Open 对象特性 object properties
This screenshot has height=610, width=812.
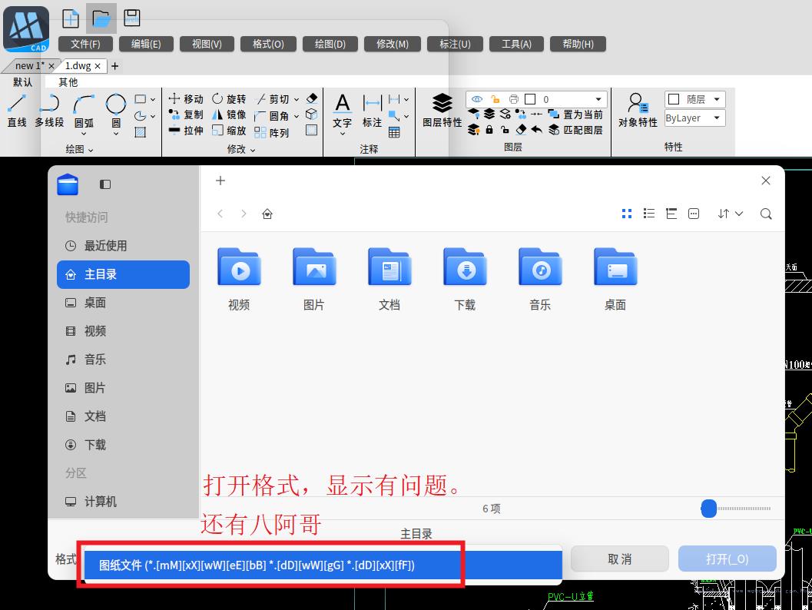coord(638,111)
